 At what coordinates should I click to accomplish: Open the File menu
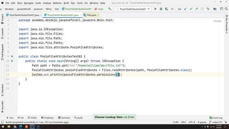[x=7, y=3]
